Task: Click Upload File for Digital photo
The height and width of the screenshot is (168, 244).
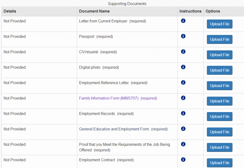Action: pos(219,70)
